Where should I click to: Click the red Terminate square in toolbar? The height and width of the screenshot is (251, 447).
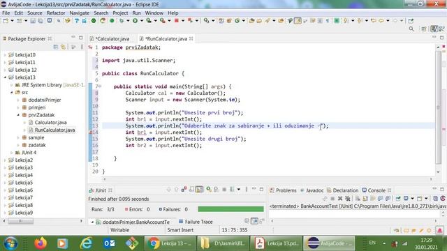point(177,21)
